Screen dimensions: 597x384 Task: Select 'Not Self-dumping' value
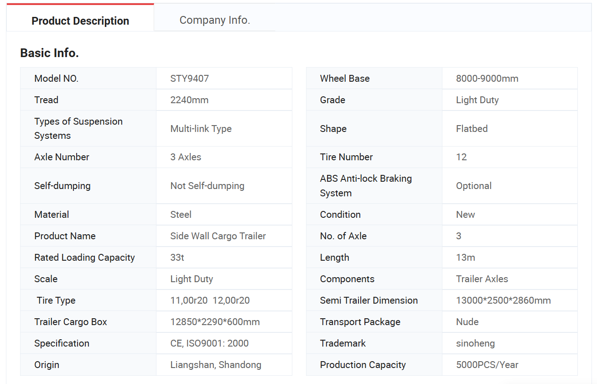tap(208, 186)
